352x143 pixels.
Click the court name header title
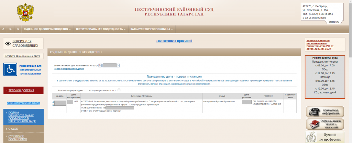(x=174, y=12)
